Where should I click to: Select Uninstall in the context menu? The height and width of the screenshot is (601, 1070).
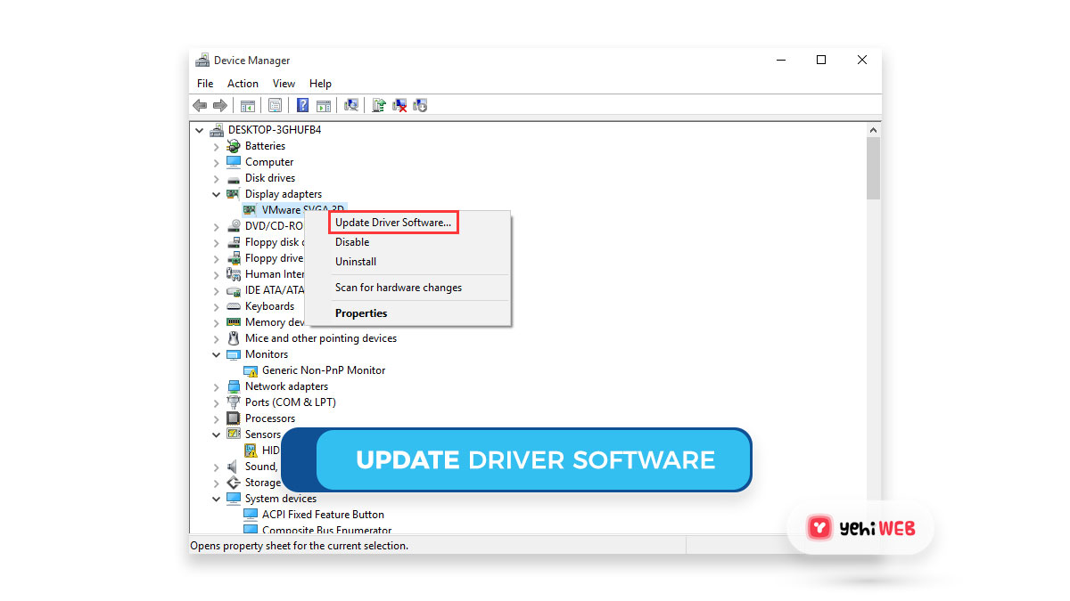click(x=356, y=262)
